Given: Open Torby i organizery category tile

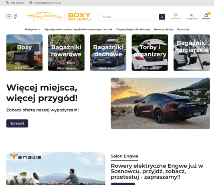Looking at the screenshot, I should click(150, 52).
